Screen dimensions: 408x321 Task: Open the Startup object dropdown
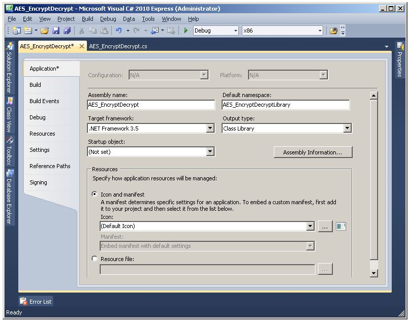pyautogui.click(x=151, y=152)
